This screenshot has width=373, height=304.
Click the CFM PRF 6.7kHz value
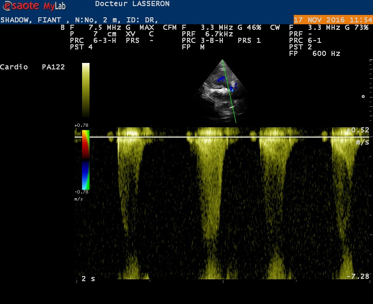(x=207, y=34)
